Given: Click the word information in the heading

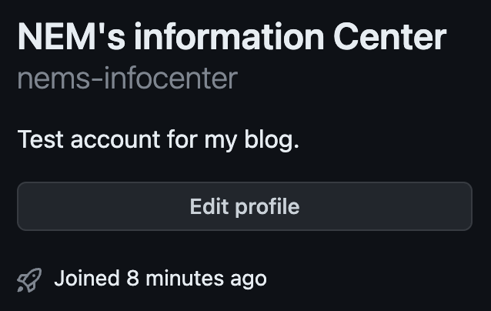Looking at the screenshot, I should [229, 36].
